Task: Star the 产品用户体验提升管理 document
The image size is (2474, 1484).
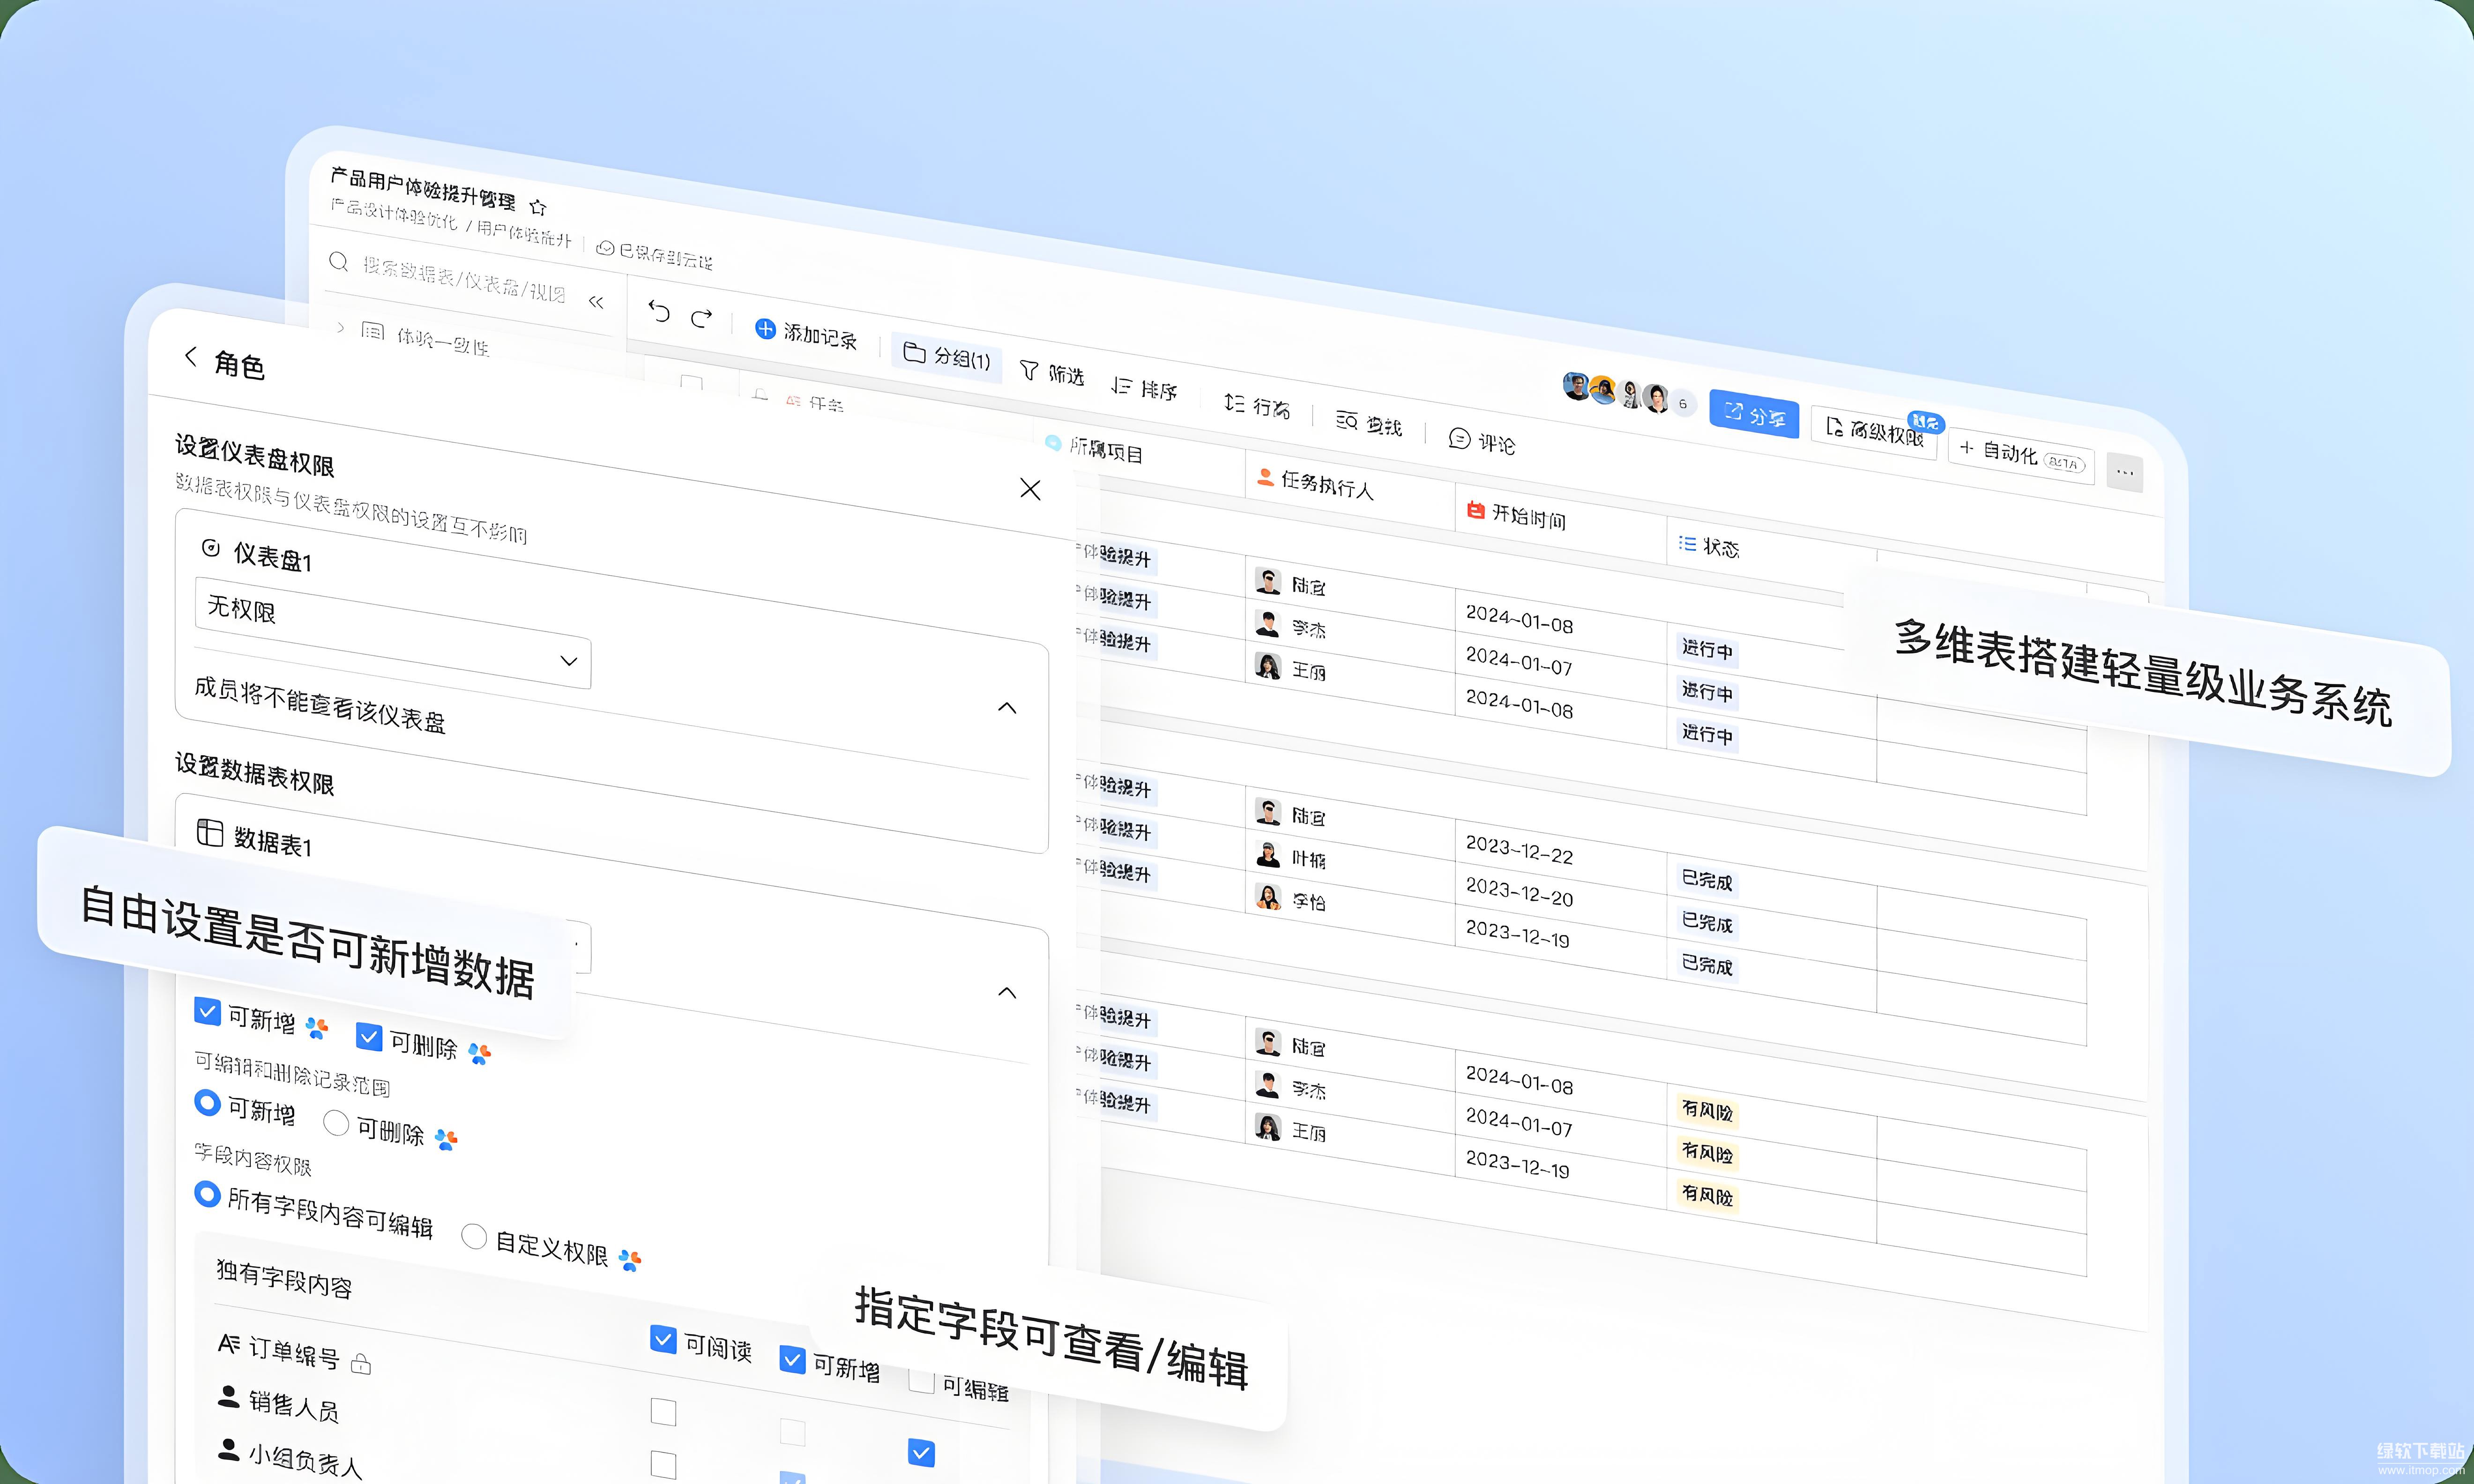Action: (x=538, y=207)
